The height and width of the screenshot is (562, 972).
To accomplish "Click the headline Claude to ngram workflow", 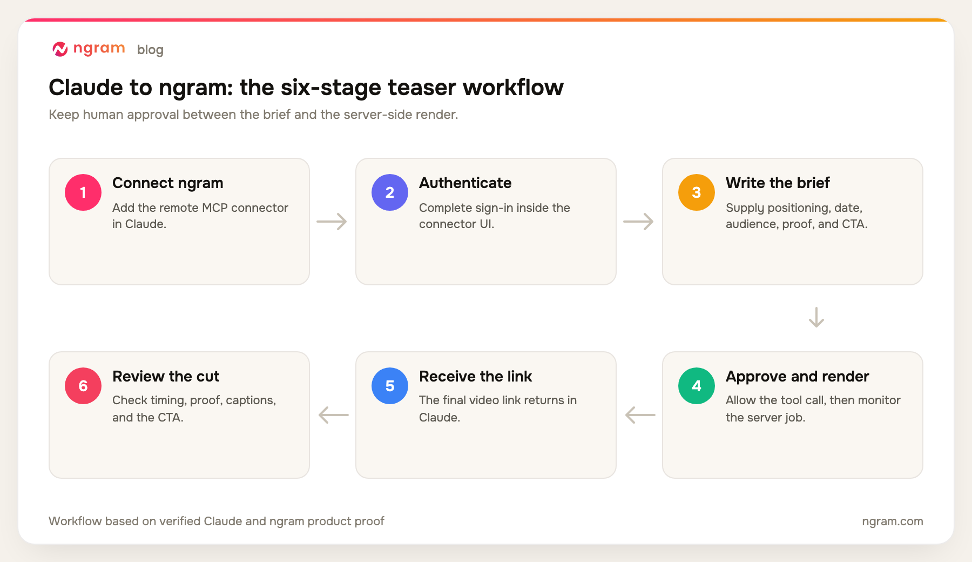I will [x=306, y=88].
